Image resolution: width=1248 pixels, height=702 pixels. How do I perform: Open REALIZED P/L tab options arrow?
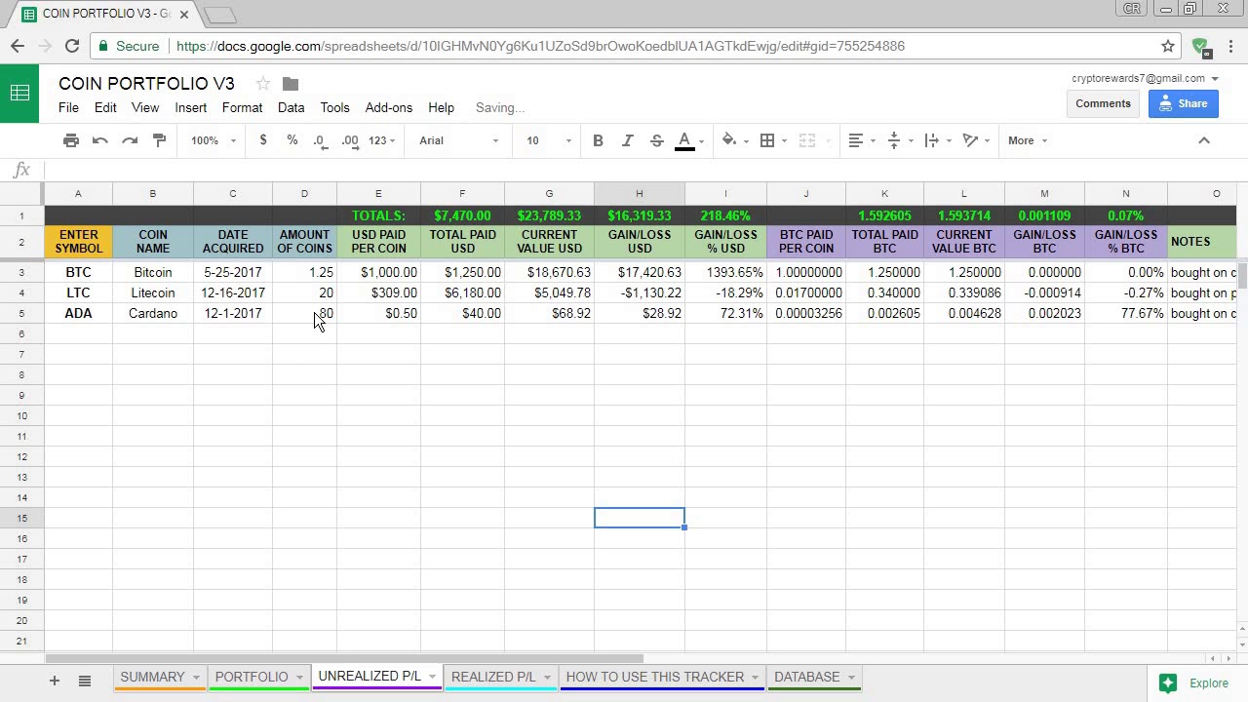pos(547,677)
